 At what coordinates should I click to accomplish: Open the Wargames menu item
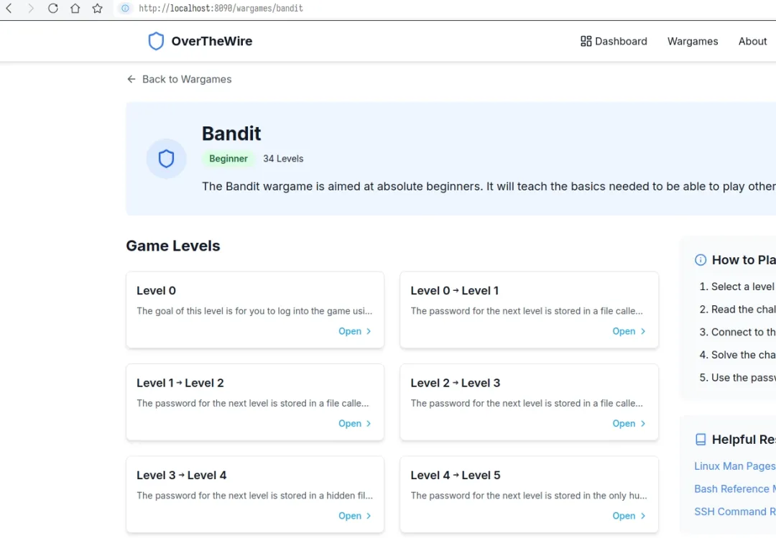(x=692, y=41)
